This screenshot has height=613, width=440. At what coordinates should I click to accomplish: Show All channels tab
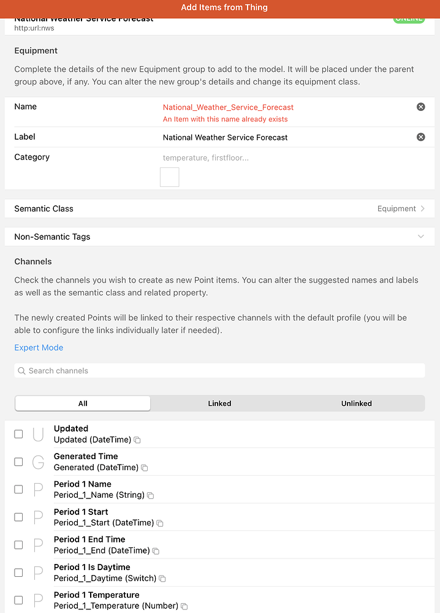(x=83, y=403)
